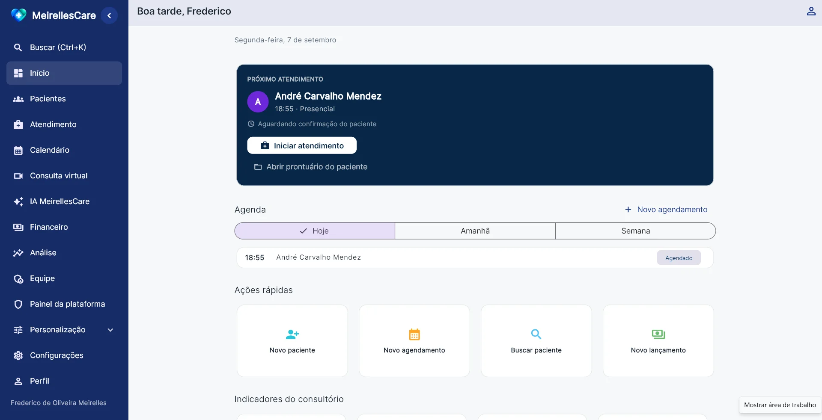
Task: Select the Hoje agenda view
Action: [315, 231]
